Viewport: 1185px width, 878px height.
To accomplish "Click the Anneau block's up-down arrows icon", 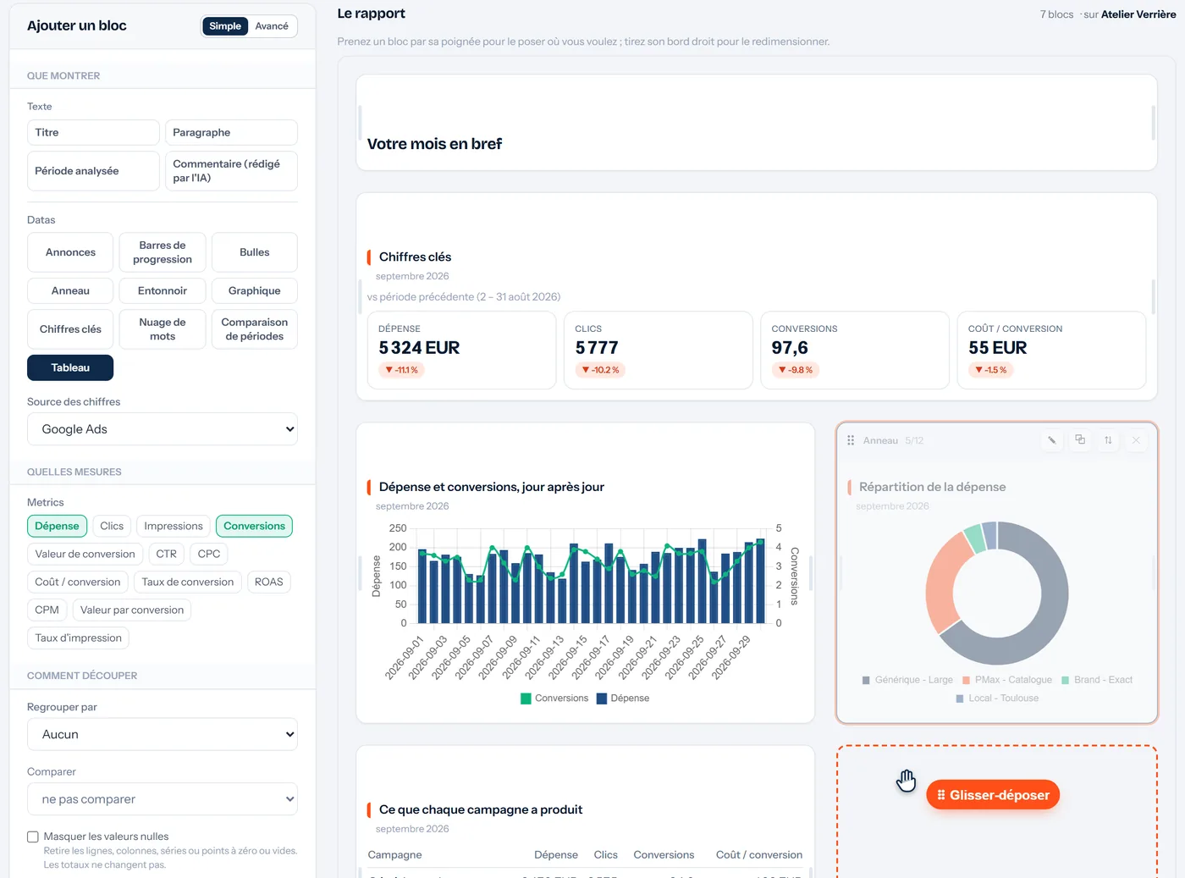I will 1108,440.
